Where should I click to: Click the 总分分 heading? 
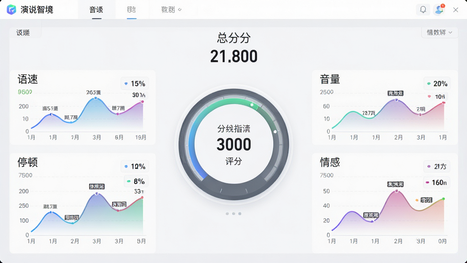[x=234, y=38]
